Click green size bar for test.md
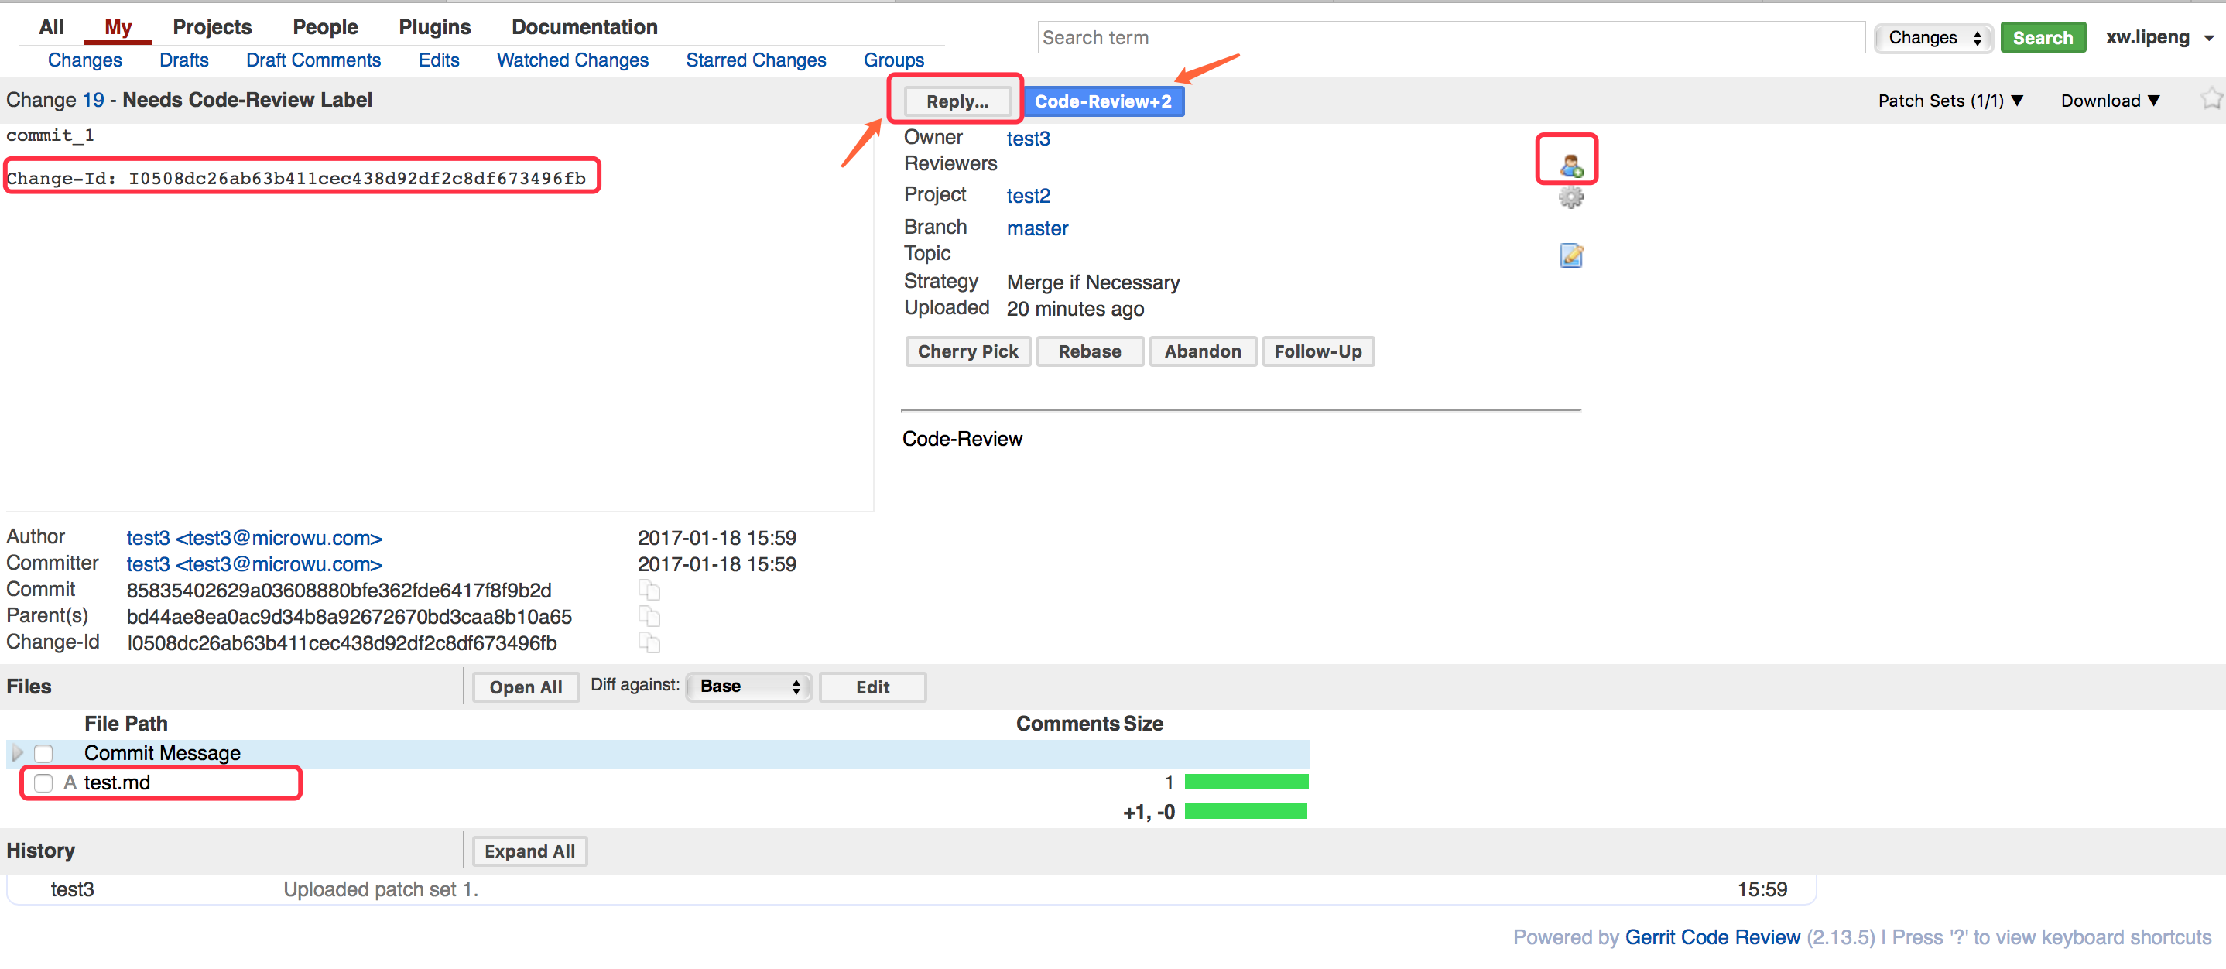 pyautogui.click(x=1245, y=782)
